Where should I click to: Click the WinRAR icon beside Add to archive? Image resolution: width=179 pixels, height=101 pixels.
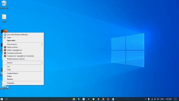5,47
